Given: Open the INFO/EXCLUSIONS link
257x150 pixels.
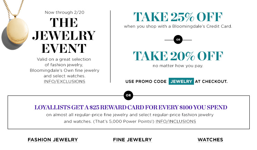Looking at the screenshot, I should pos(64,82).
